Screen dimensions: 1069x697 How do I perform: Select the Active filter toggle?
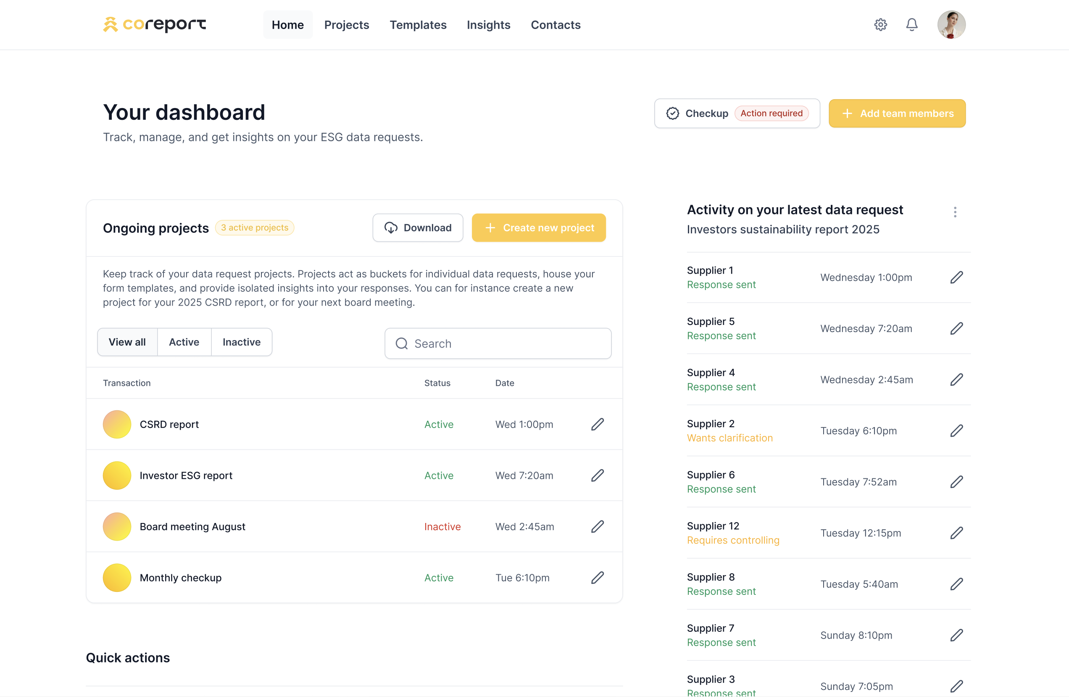pos(184,342)
